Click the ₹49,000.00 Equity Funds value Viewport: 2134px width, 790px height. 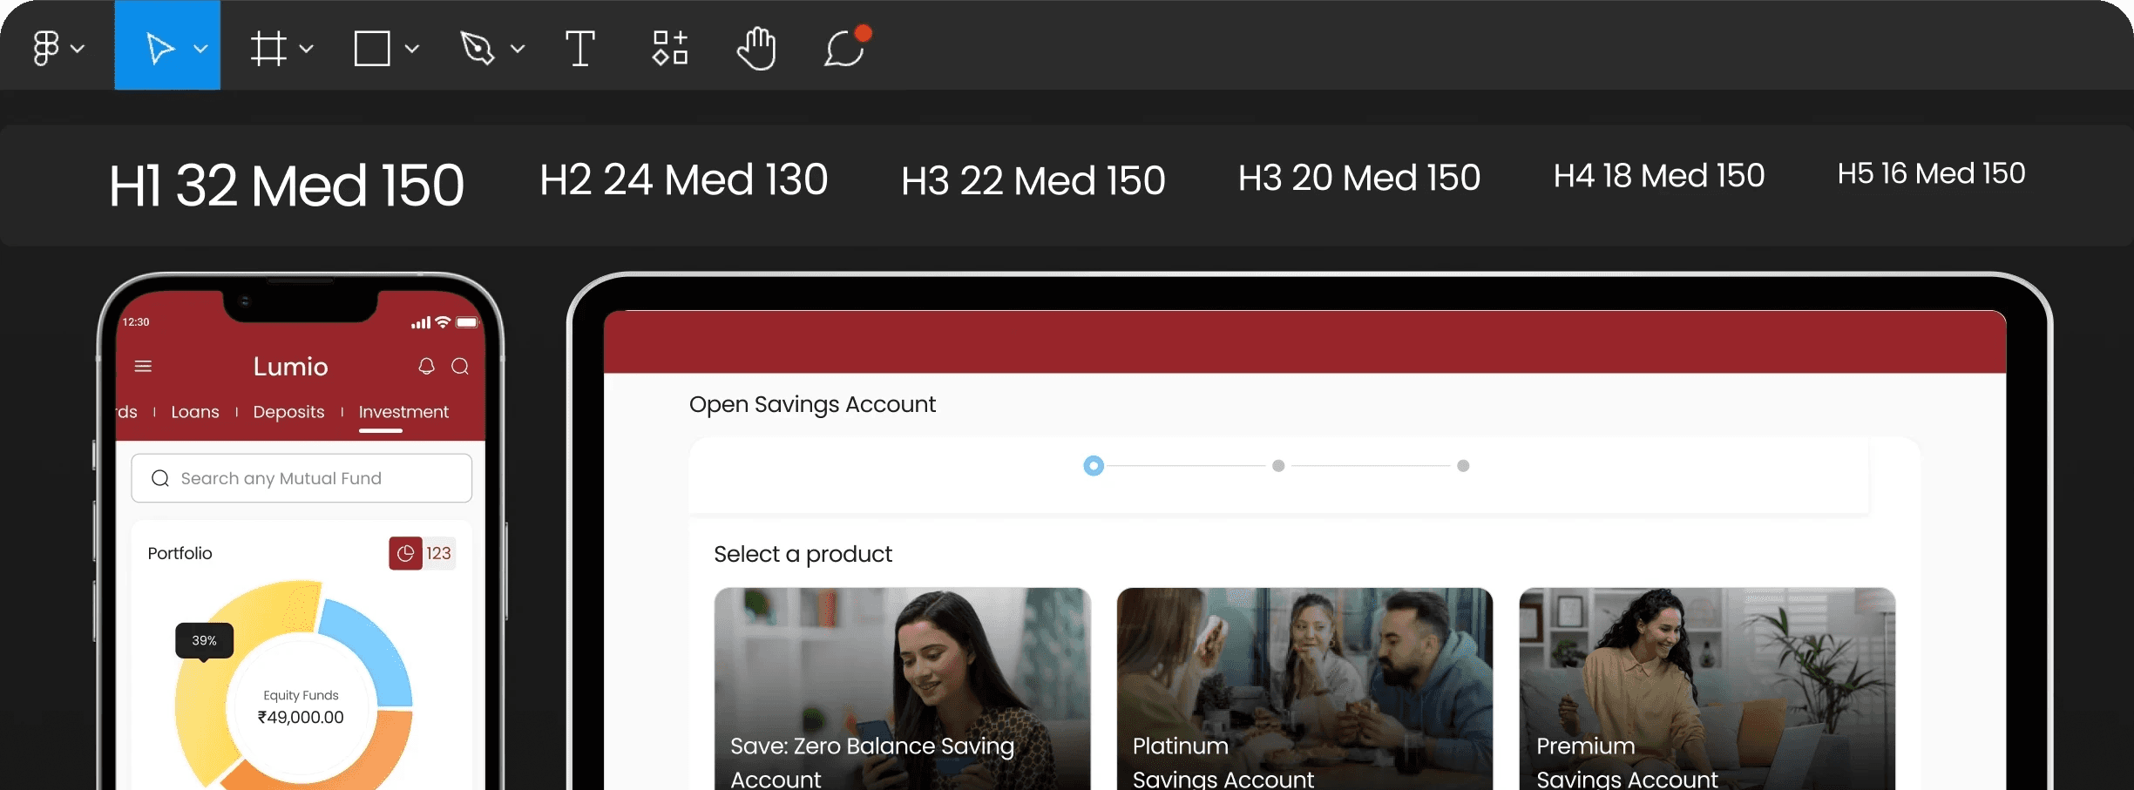coord(301,718)
